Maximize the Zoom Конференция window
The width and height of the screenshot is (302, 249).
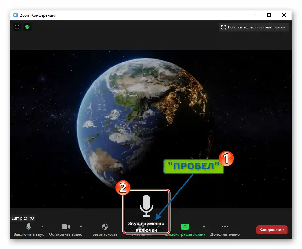269,15
